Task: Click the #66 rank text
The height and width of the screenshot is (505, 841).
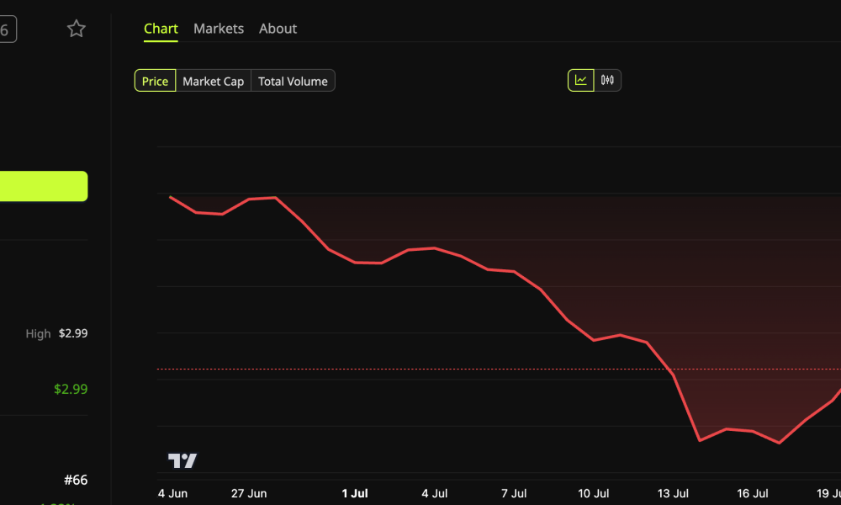Action: coord(76,480)
